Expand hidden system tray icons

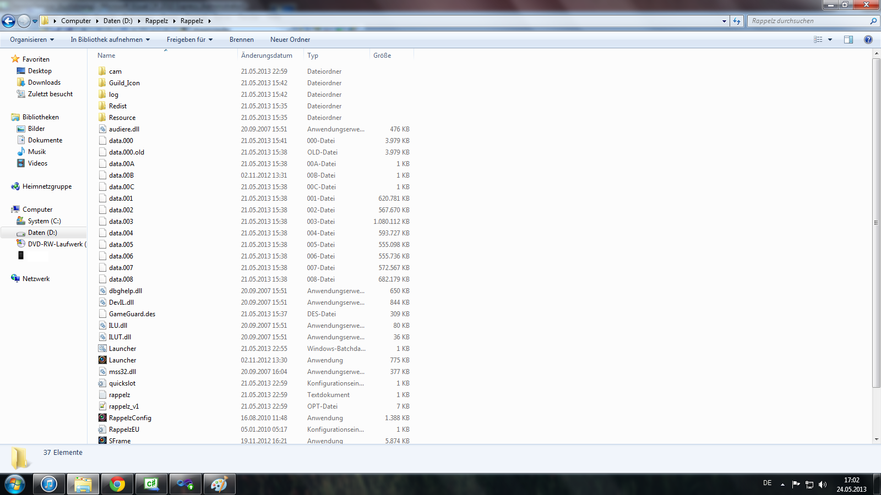pos(782,484)
